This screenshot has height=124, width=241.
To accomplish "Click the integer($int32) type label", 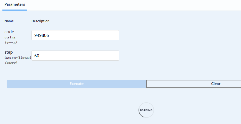I will pos(18,58).
